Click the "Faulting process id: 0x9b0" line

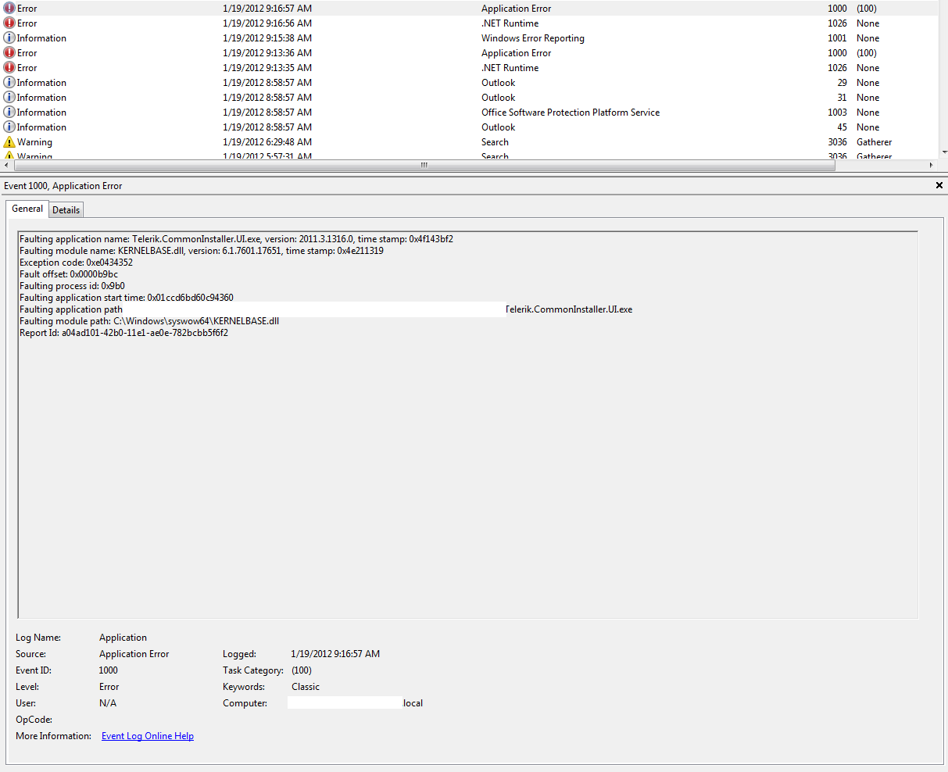[x=72, y=286]
